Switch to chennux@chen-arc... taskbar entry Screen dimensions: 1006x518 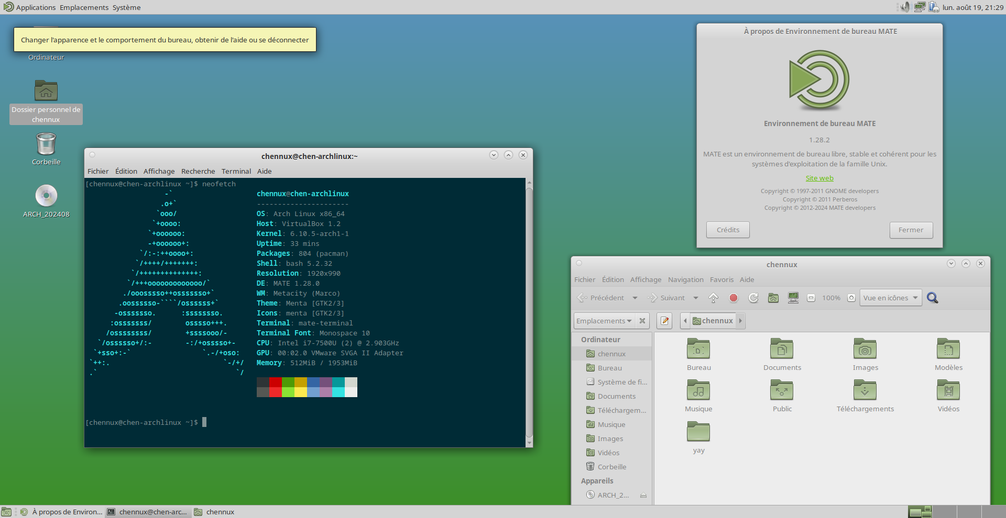148,512
